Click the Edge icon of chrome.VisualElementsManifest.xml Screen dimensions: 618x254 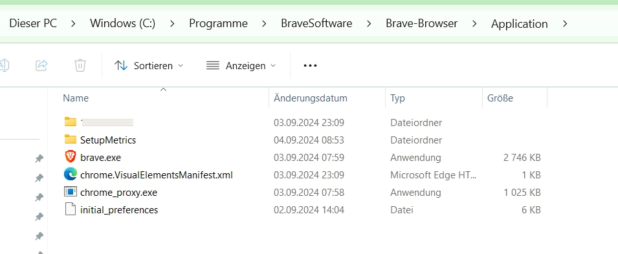pos(70,175)
